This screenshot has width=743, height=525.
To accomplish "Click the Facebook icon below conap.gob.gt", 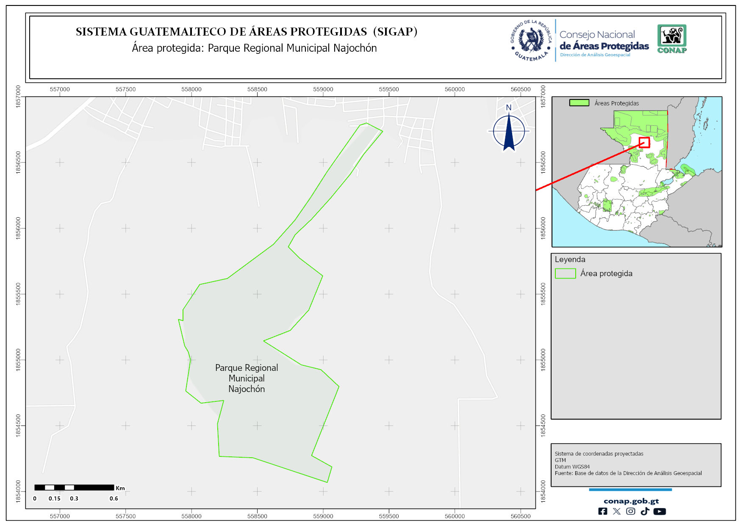I will pos(602,511).
